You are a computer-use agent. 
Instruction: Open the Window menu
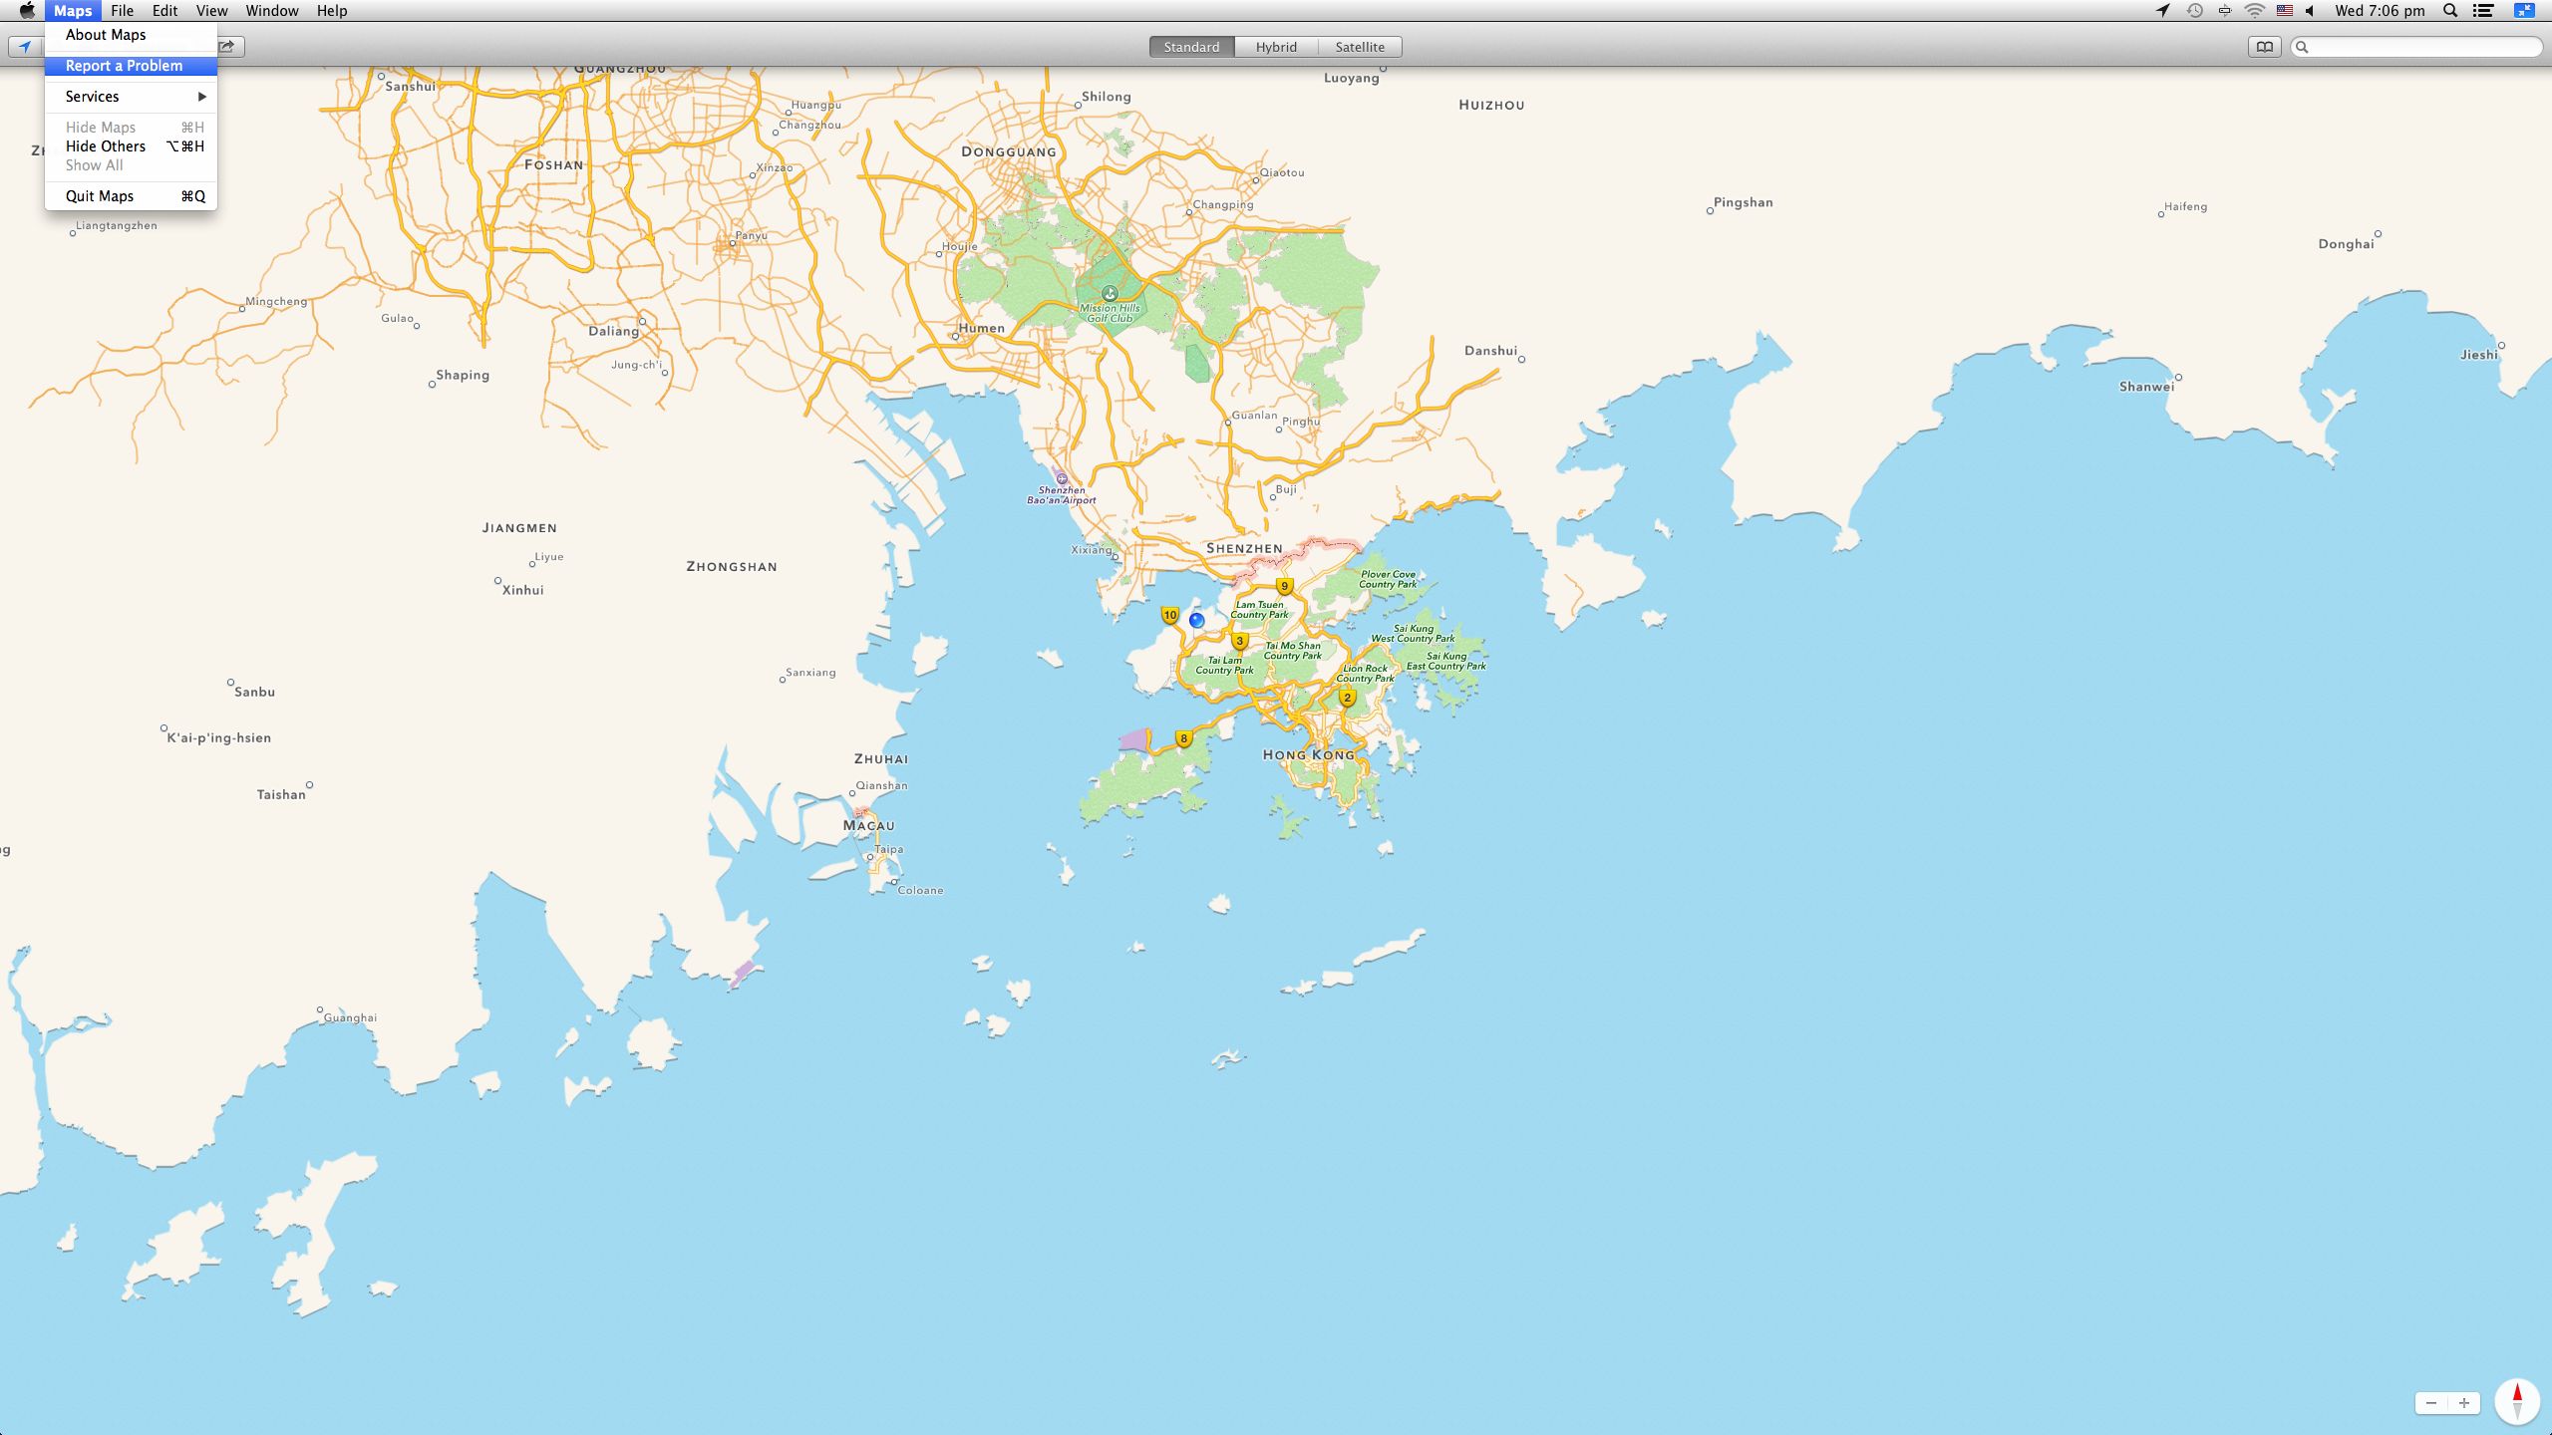click(x=272, y=11)
